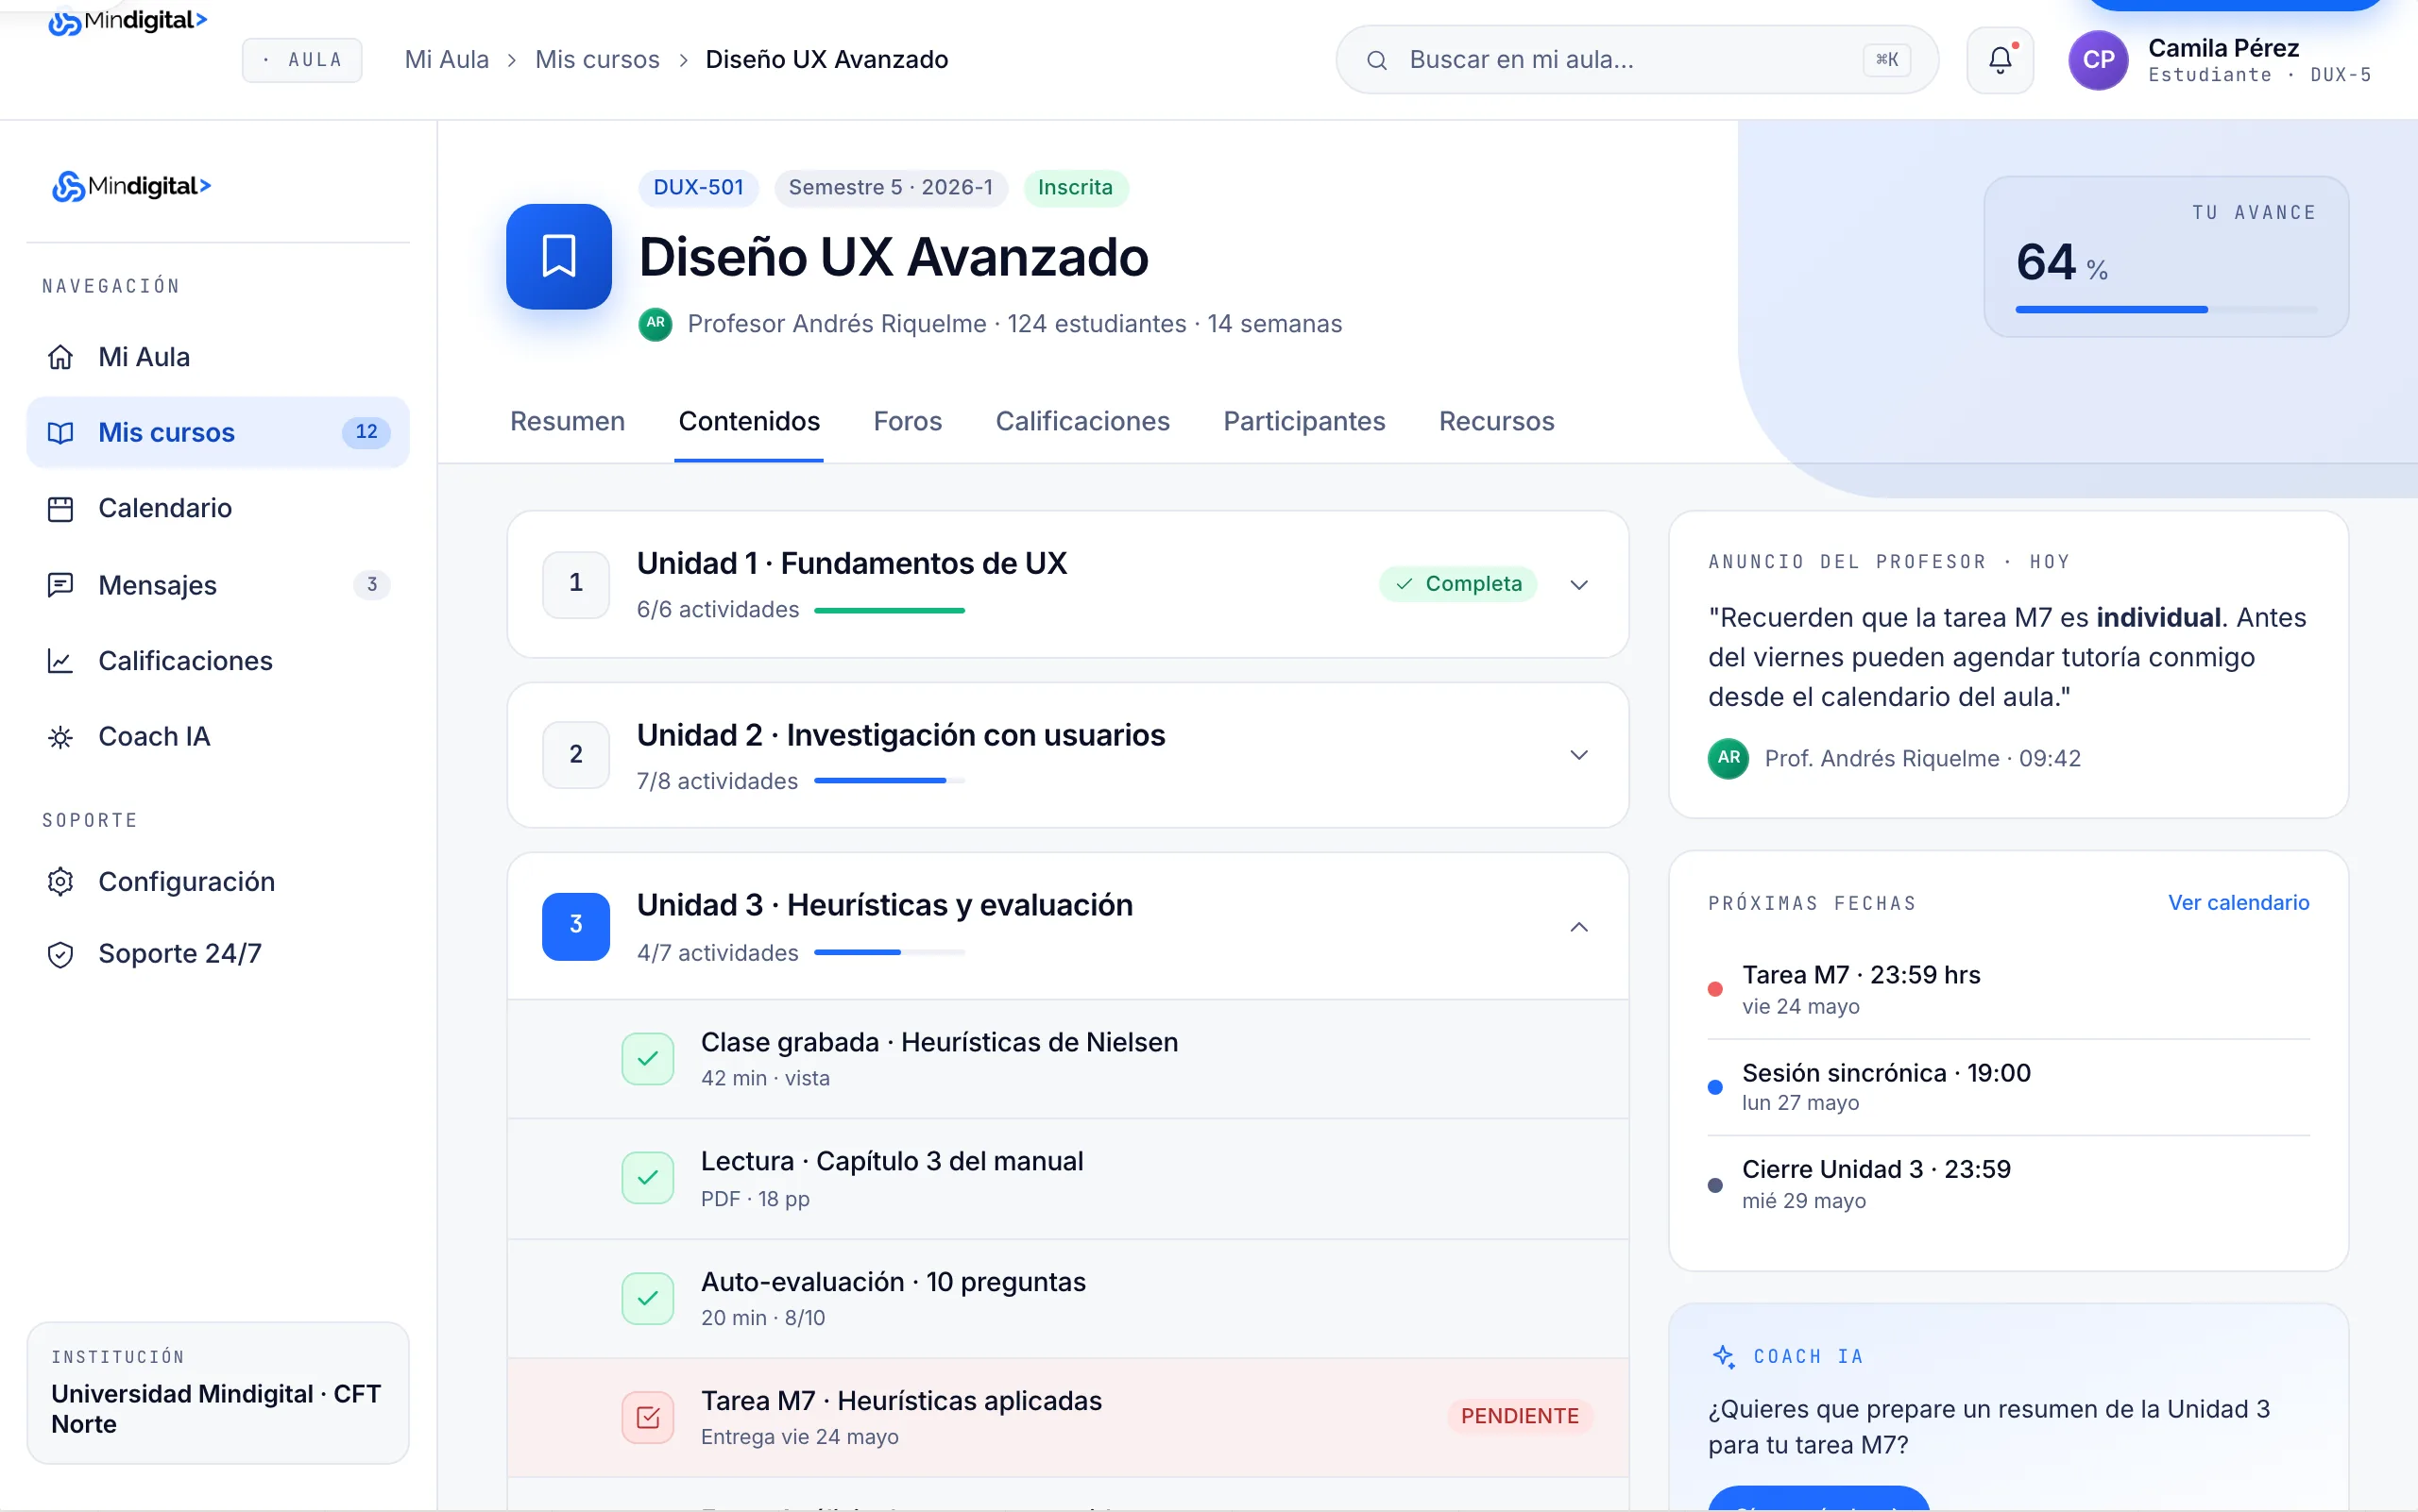Image resolution: width=2418 pixels, height=1512 pixels.
Task: Click the Mi Aula home icon
Action: click(x=60, y=357)
